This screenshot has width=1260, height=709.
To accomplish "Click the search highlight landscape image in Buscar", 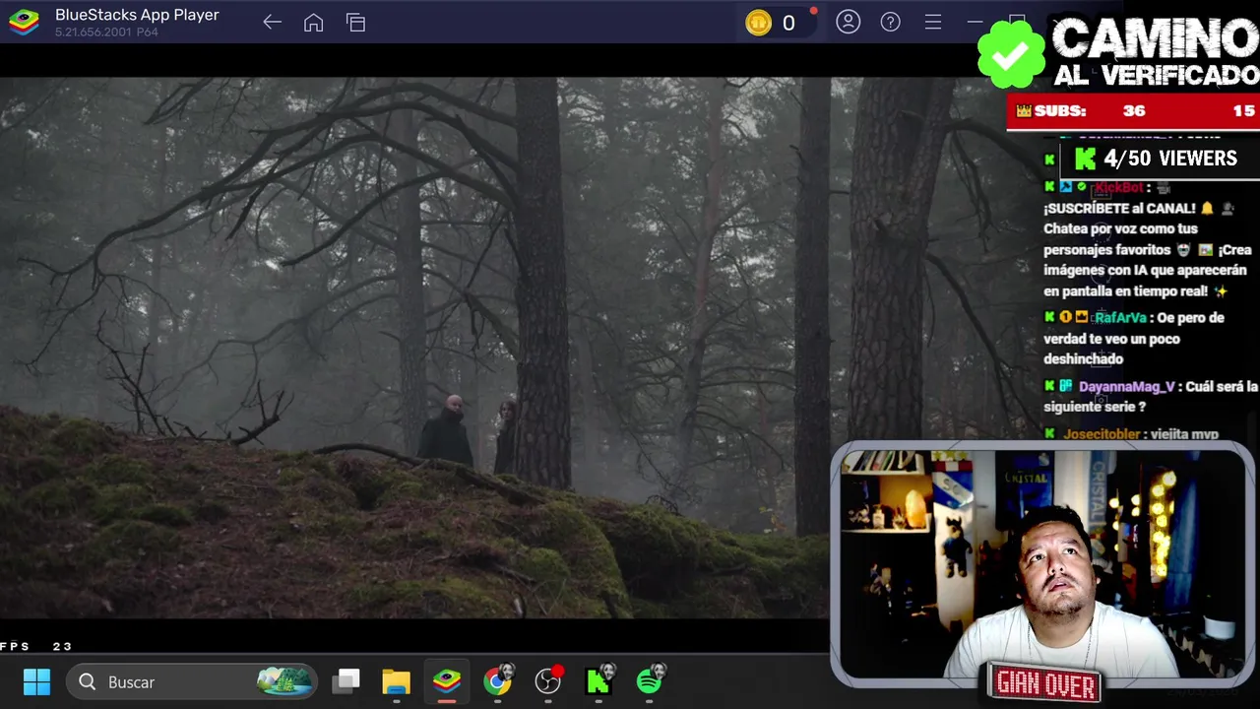I will click(x=284, y=680).
